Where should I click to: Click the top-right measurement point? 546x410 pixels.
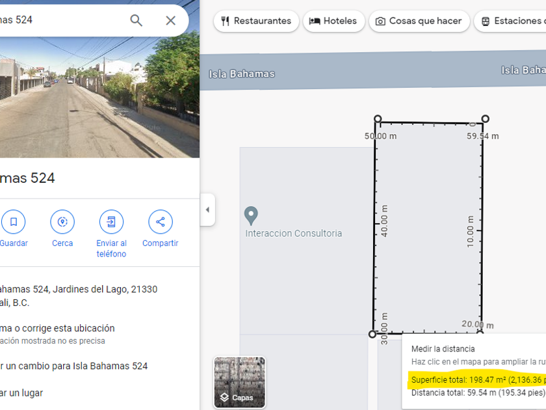485,119
